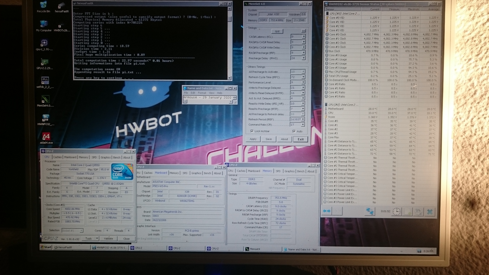
Task: Click the spd button in MemSet
Action: point(277,31)
